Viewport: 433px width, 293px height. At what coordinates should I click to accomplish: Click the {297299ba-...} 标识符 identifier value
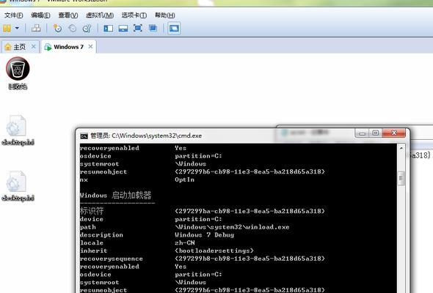click(250, 211)
